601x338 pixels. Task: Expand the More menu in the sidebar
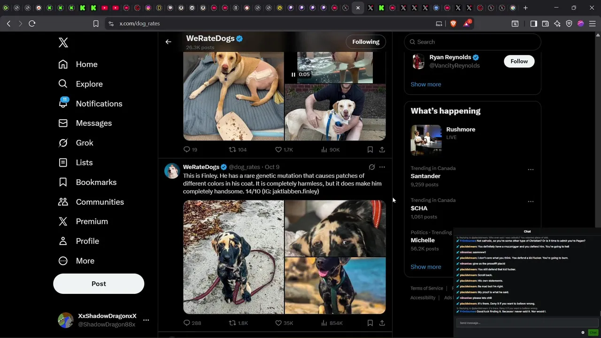pyautogui.click(x=76, y=261)
